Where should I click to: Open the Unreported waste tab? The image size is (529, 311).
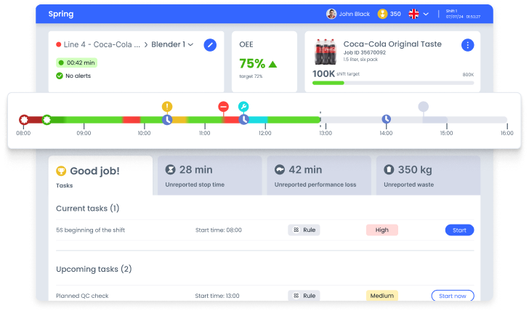428,175
